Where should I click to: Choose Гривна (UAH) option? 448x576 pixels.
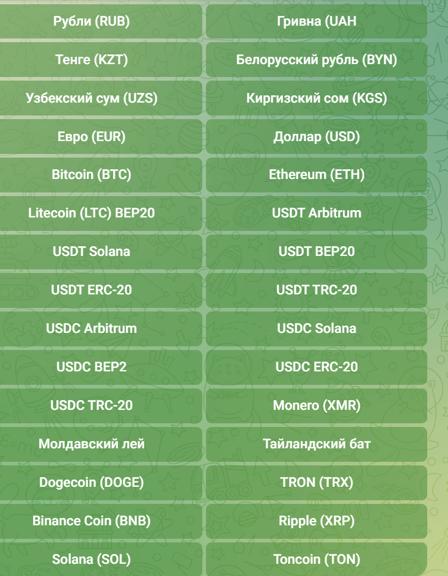[x=317, y=22]
